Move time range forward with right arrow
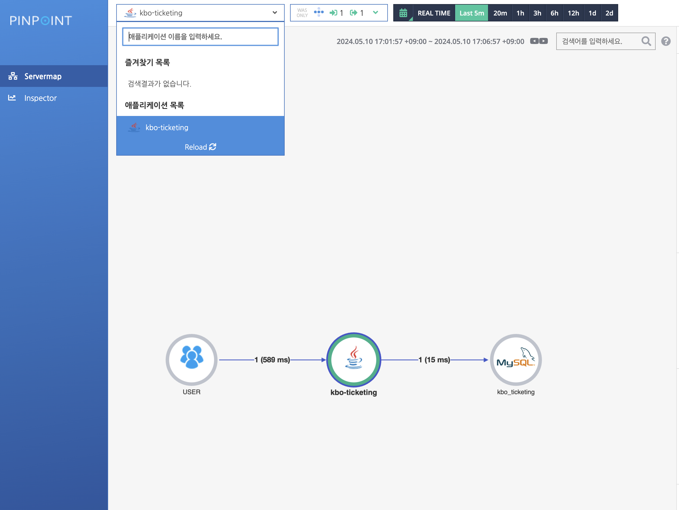Image resolution: width=679 pixels, height=510 pixels. coord(544,41)
